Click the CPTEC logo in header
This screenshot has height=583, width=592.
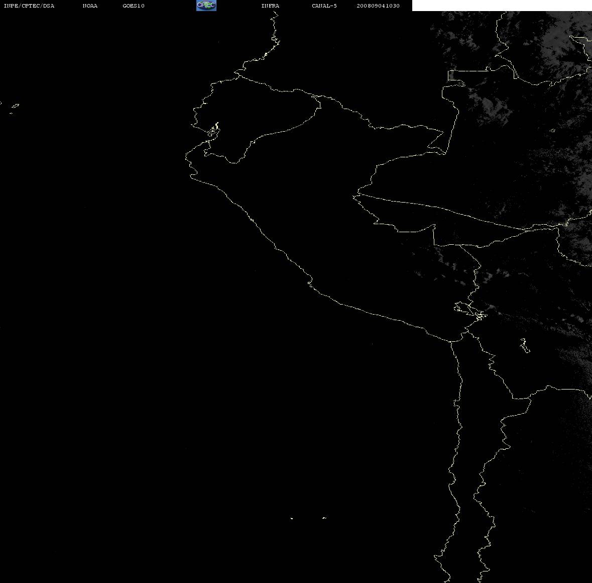(206, 6)
